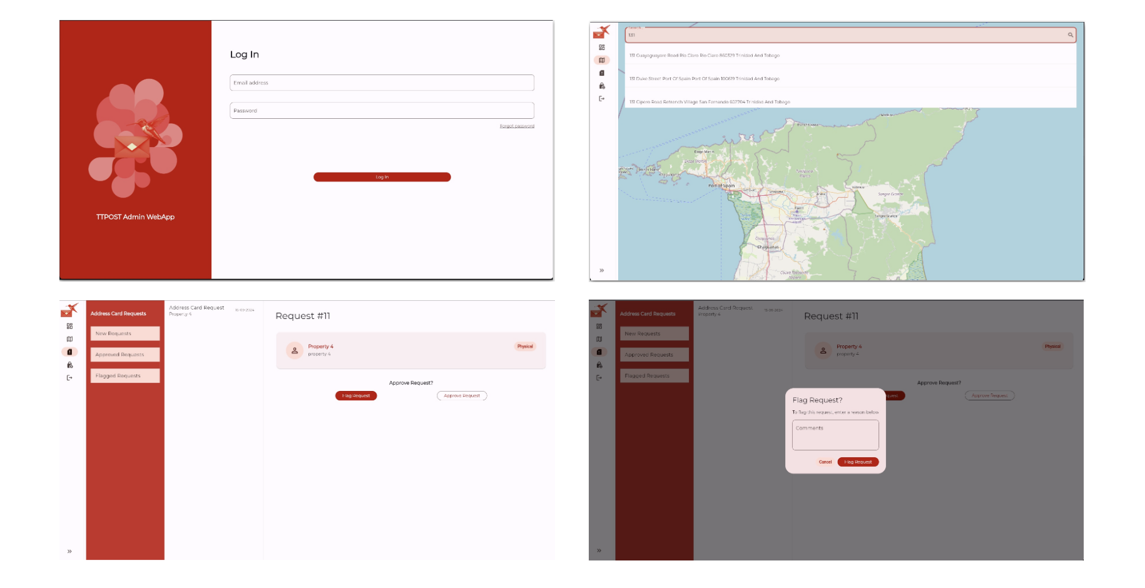Click the Comments box in the Flag Request dialog
The width and height of the screenshot is (1145, 588).
pyautogui.click(x=835, y=435)
